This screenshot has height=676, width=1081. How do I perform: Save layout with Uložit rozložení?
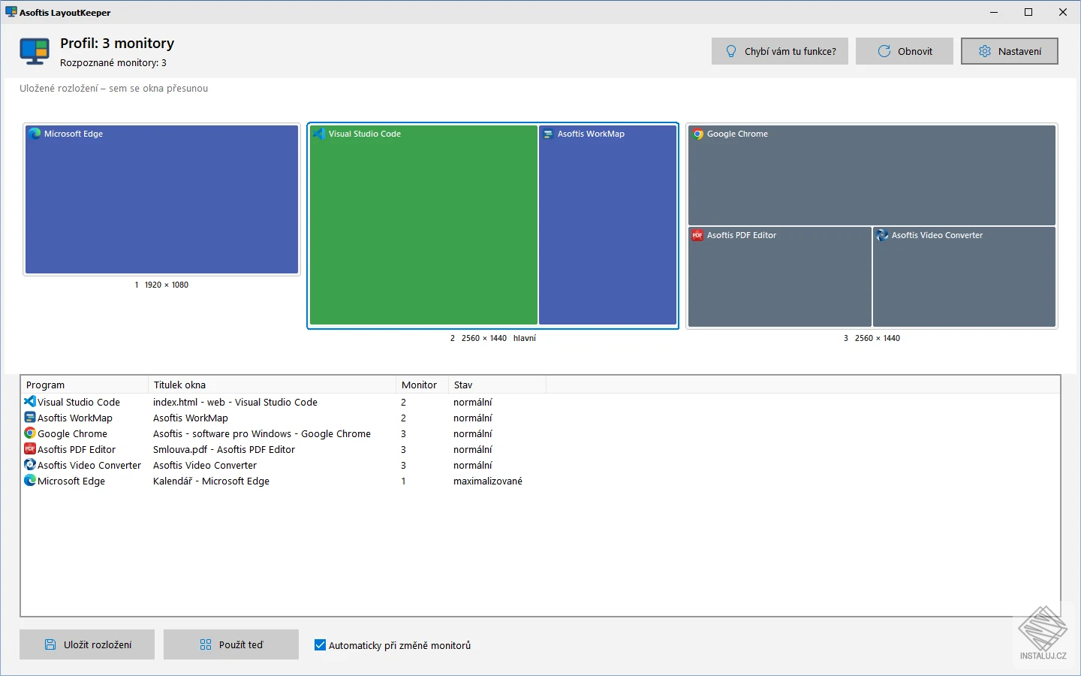(x=87, y=644)
